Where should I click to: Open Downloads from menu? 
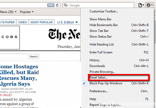121,66
